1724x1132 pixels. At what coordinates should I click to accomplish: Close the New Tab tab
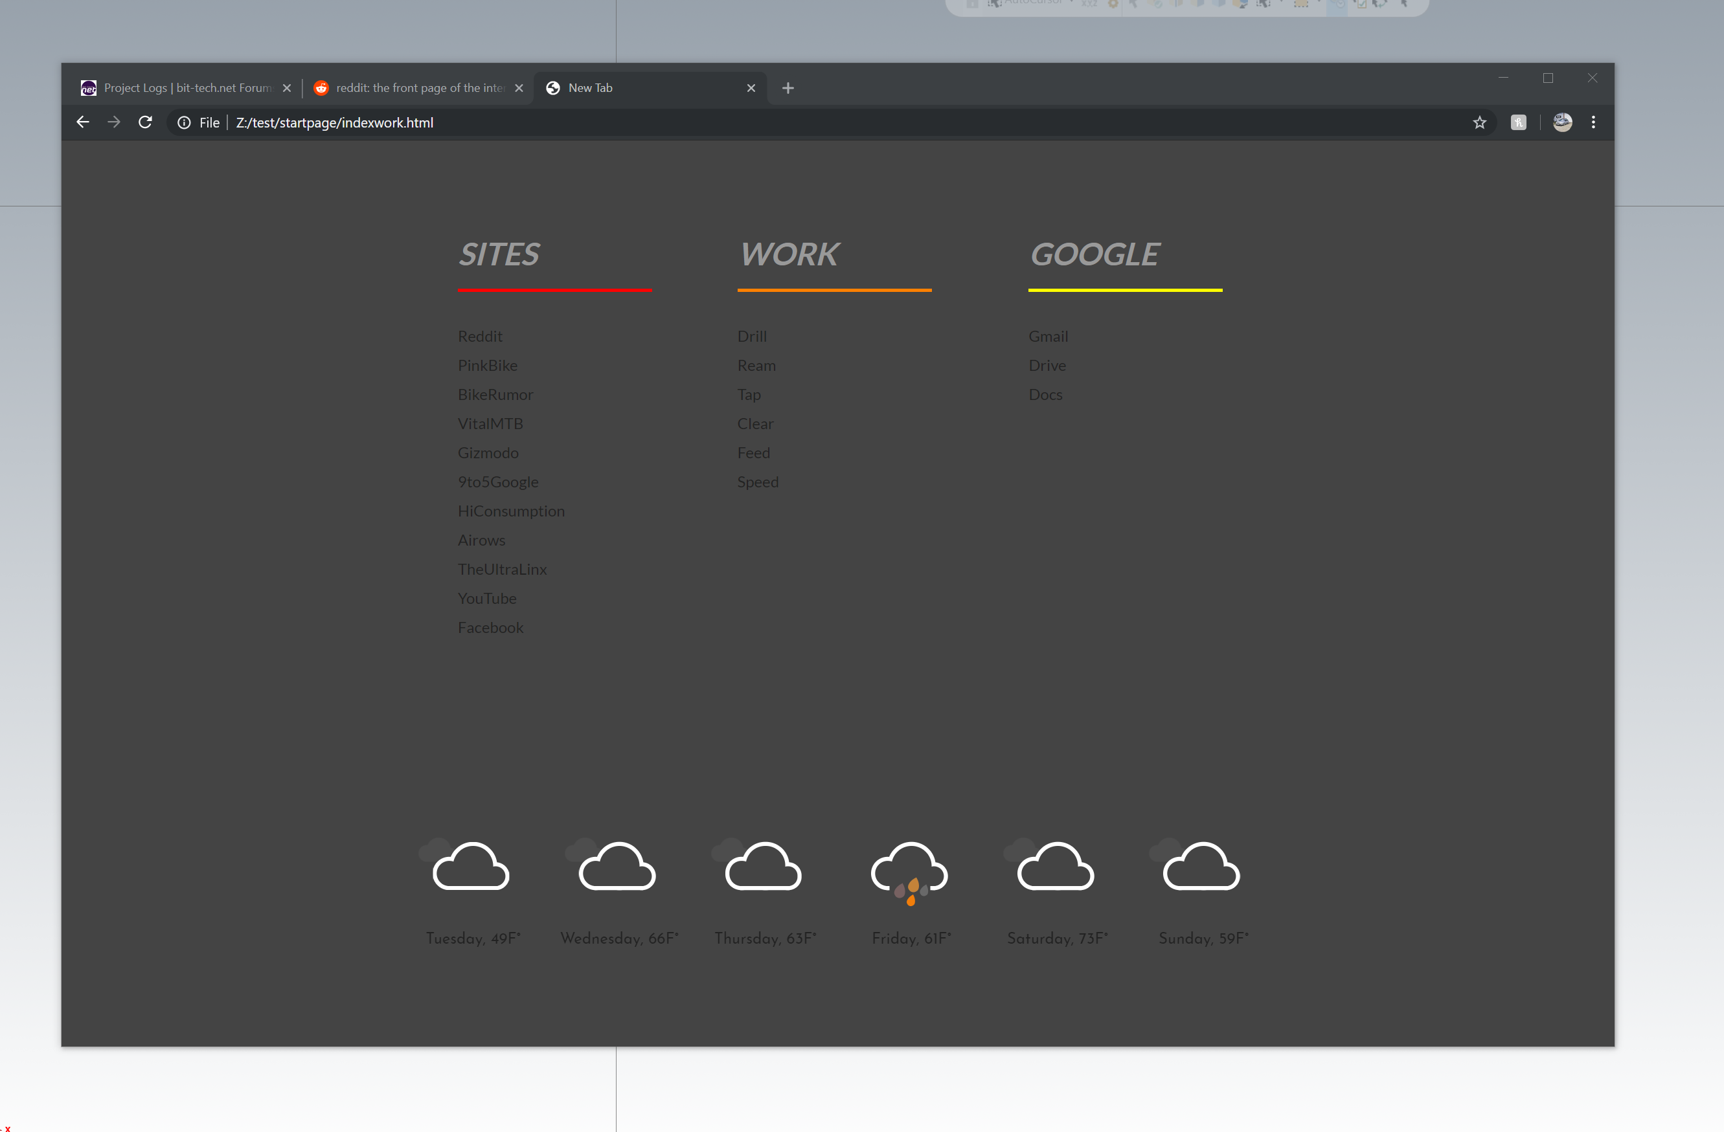tap(751, 87)
